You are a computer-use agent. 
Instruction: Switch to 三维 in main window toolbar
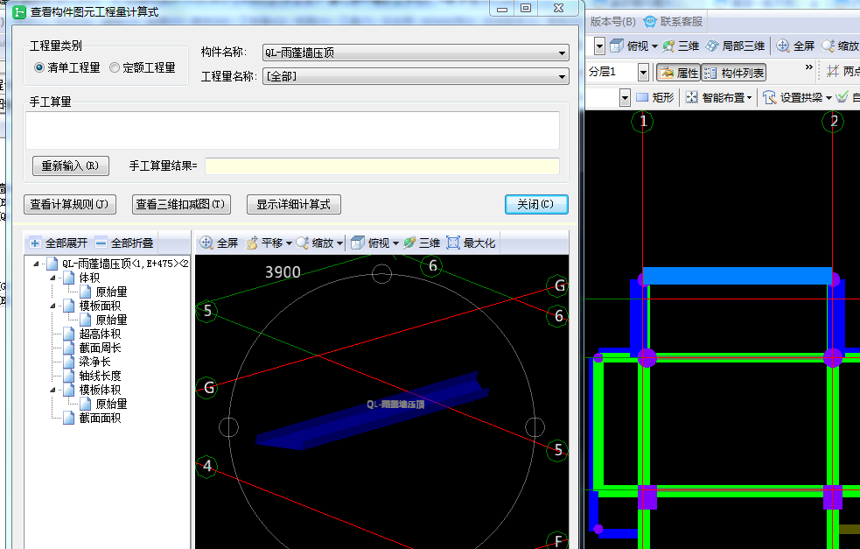click(681, 46)
